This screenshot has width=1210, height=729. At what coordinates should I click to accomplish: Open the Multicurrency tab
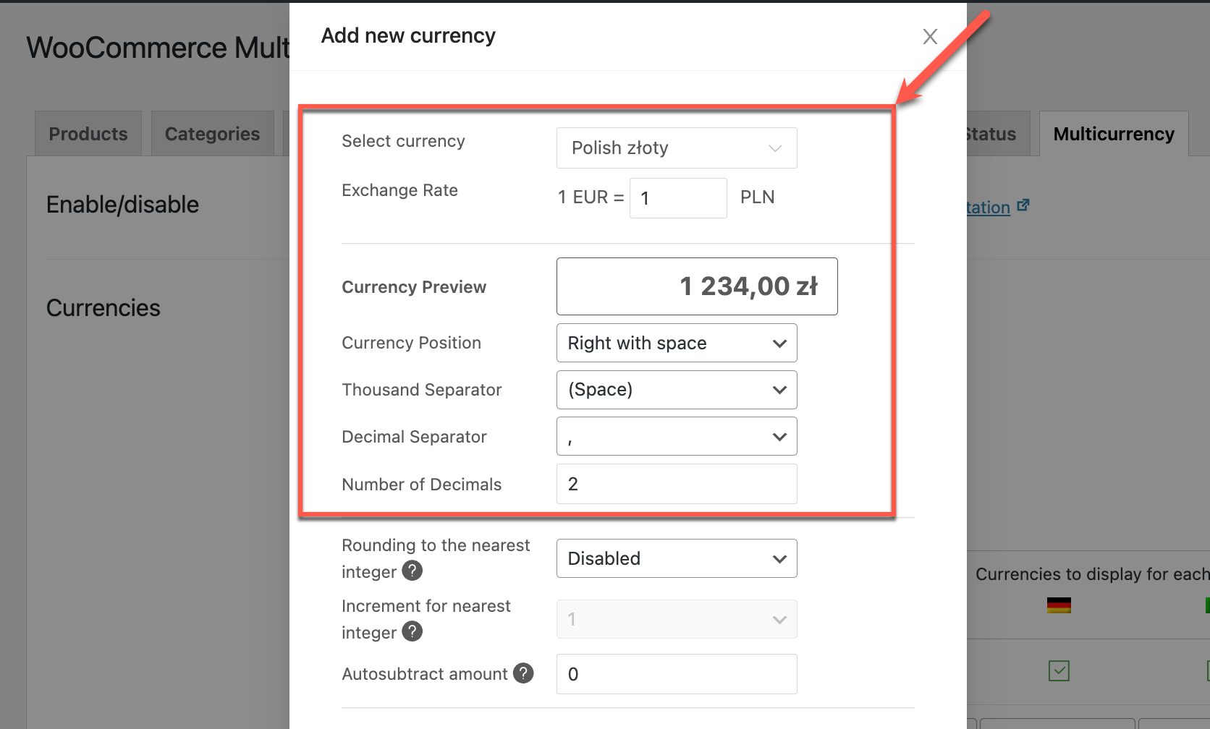[1114, 134]
